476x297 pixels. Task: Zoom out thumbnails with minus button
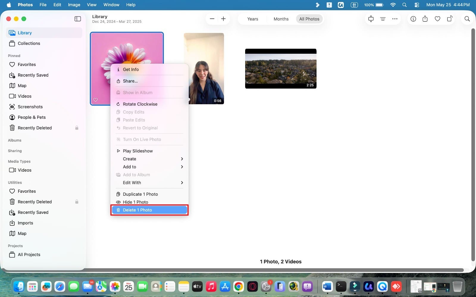[x=212, y=19]
